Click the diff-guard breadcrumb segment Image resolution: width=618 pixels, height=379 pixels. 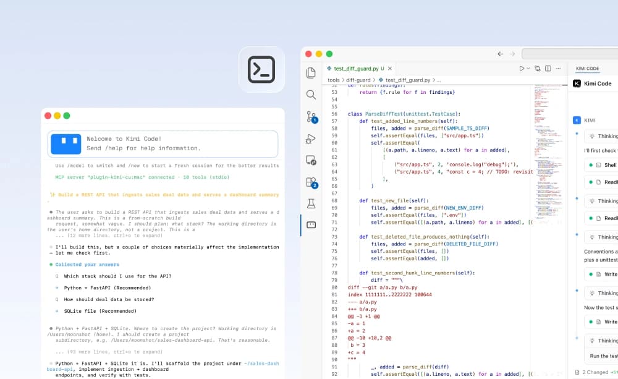click(x=358, y=80)
